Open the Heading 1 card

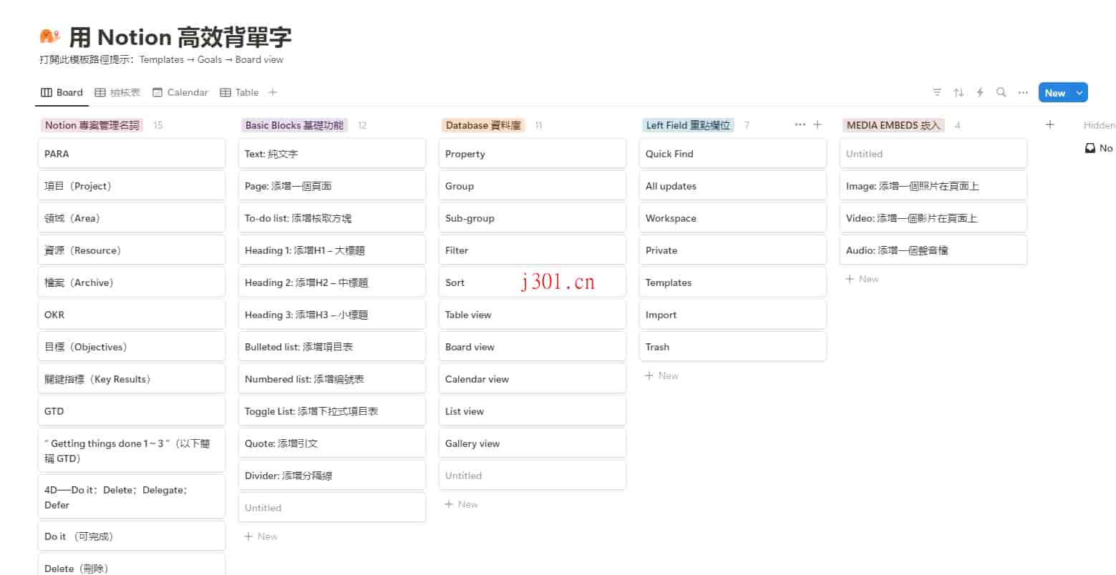332,250
